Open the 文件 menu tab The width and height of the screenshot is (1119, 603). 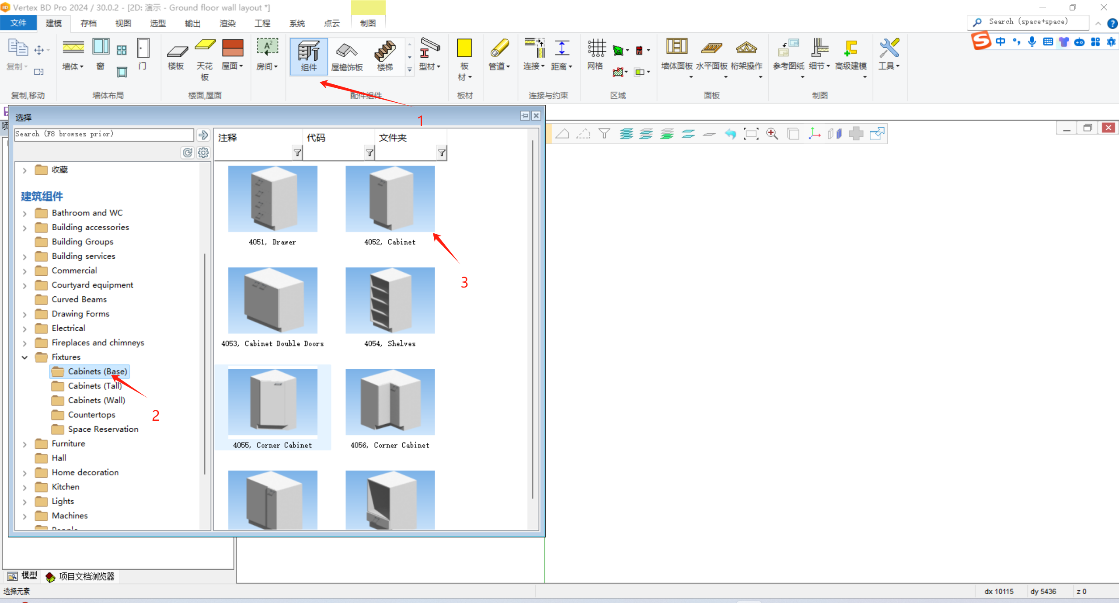pos(18,23)
